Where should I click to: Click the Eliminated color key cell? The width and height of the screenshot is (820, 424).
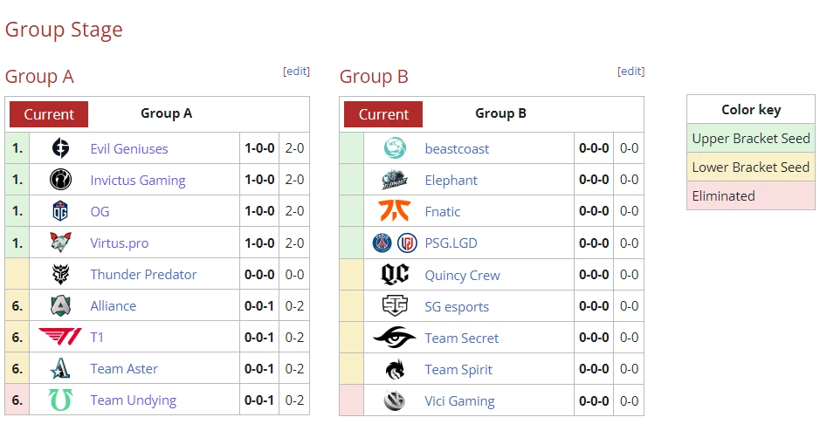click(751, 196)
